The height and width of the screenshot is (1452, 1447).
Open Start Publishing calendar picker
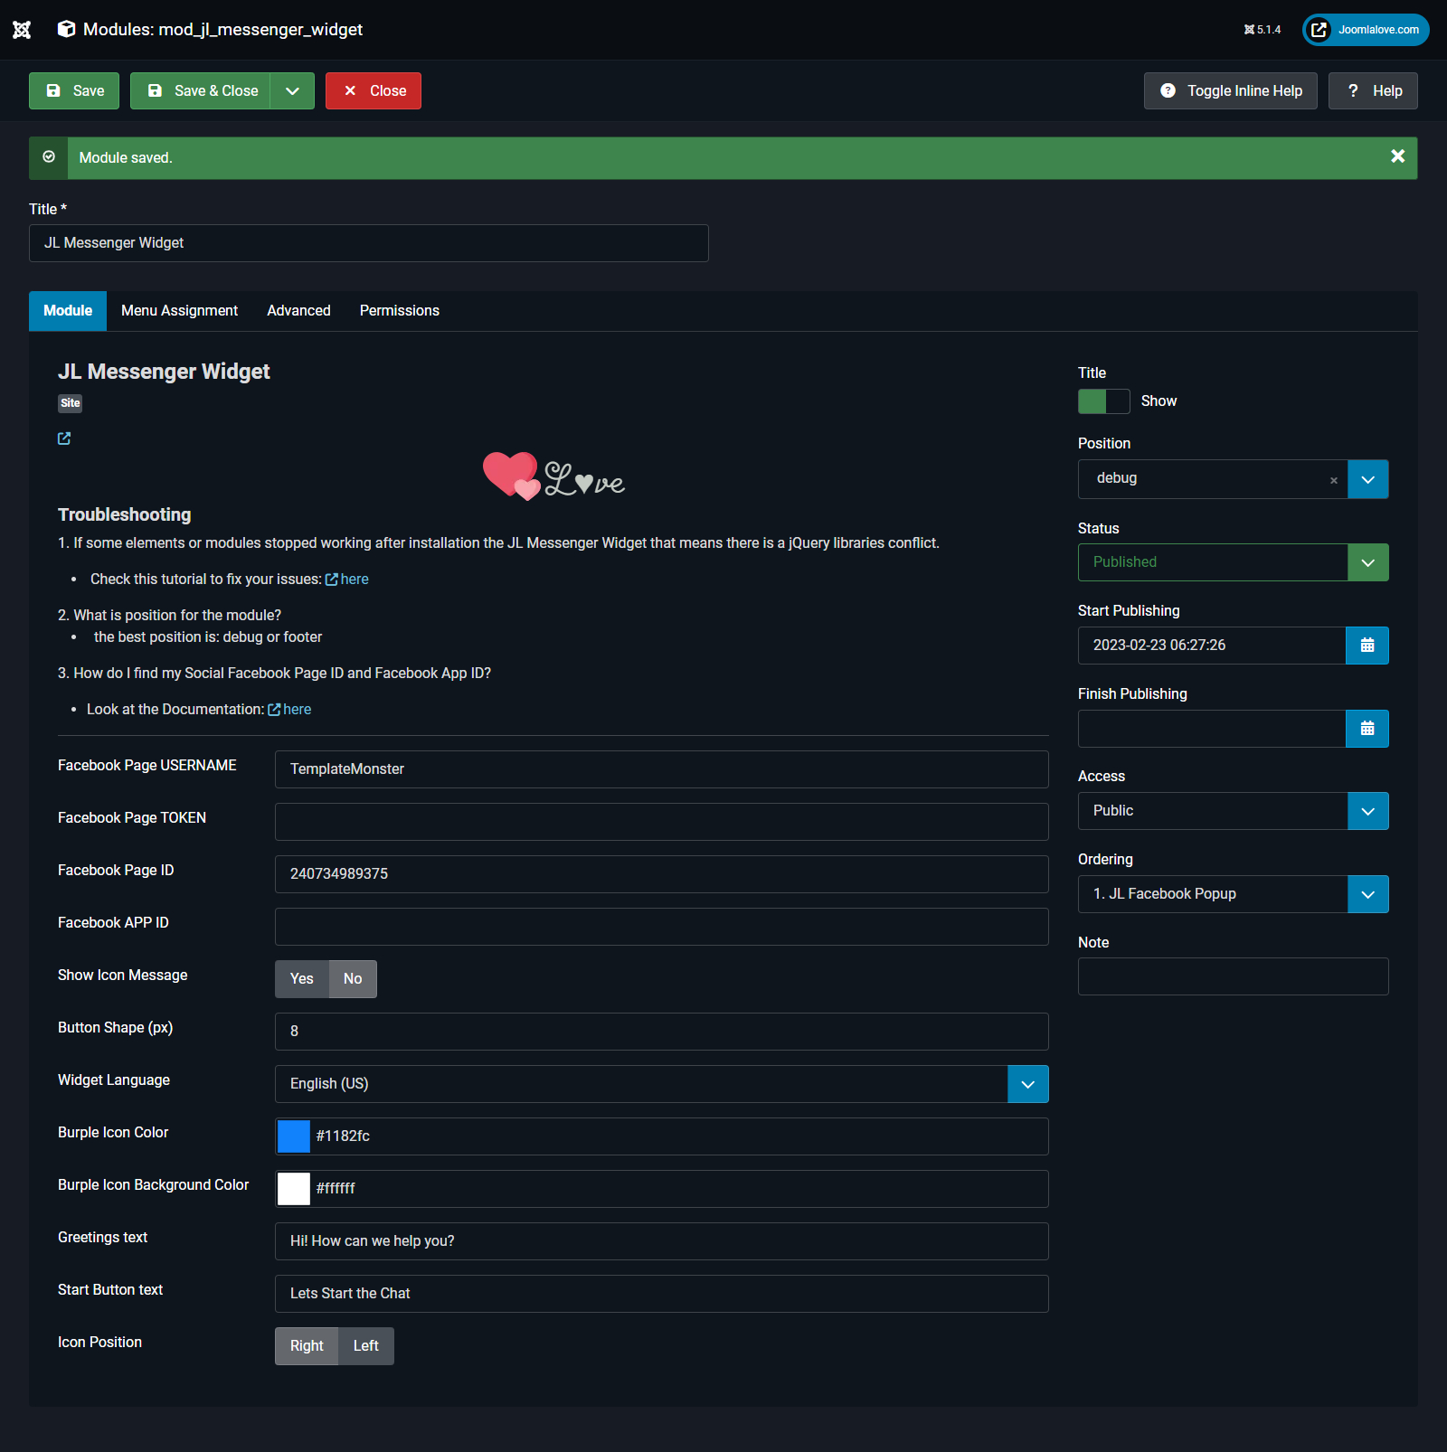click(1367, 646)
